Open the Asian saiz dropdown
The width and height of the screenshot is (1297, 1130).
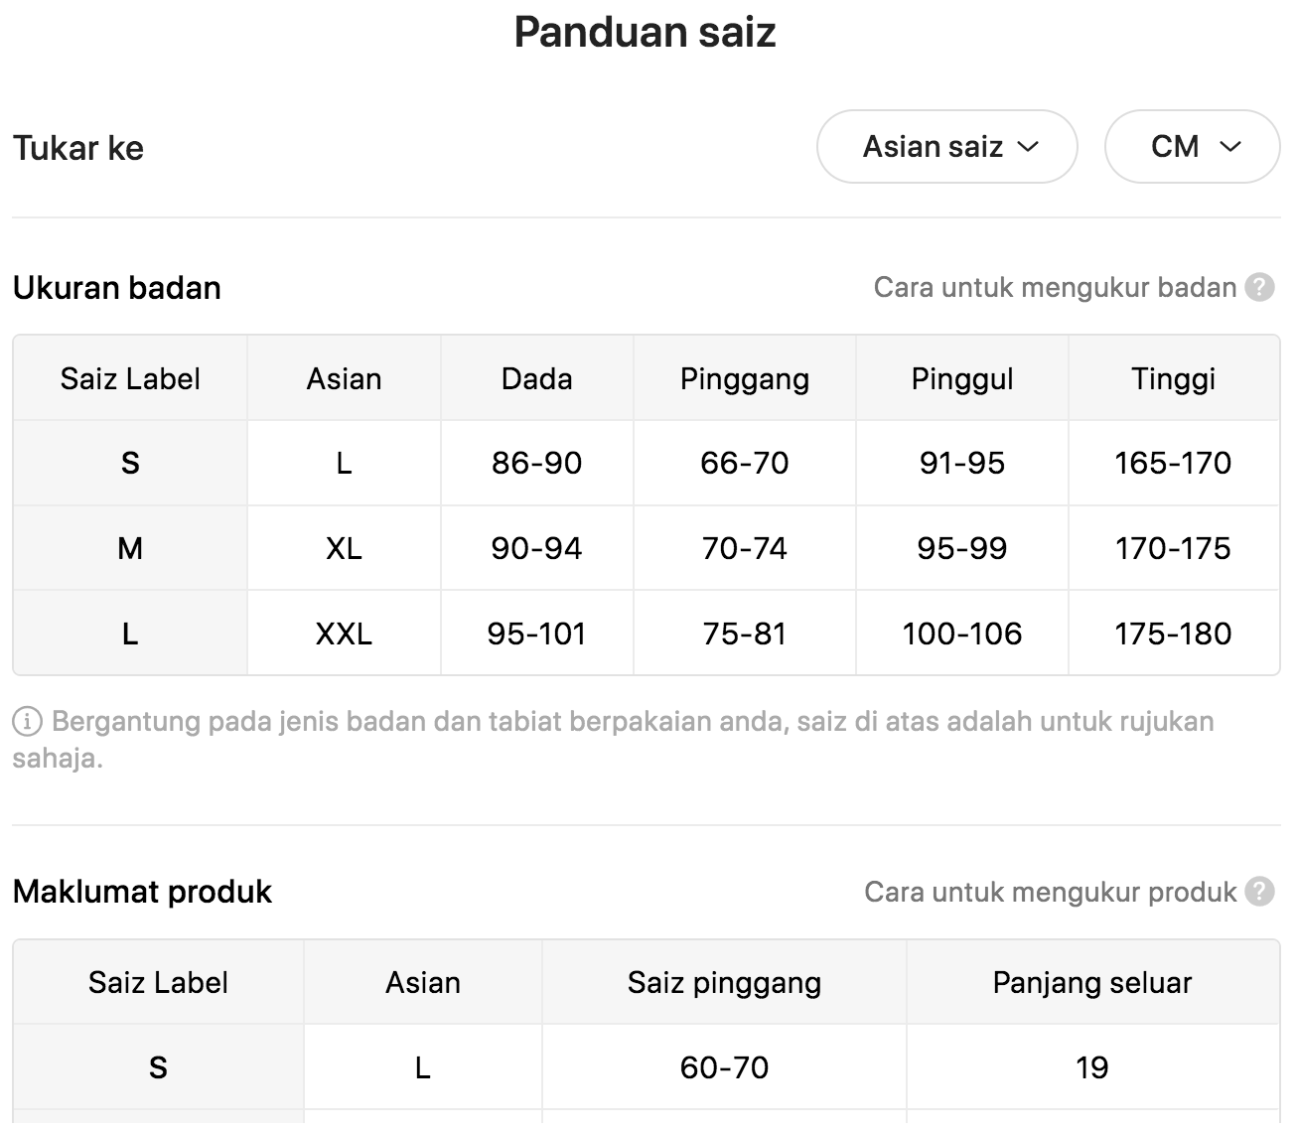(946, 147)
